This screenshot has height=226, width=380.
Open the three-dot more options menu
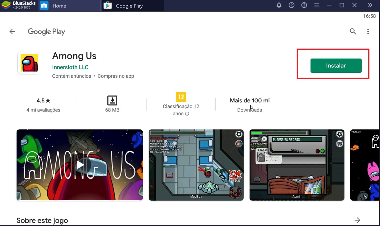[368, 31]
